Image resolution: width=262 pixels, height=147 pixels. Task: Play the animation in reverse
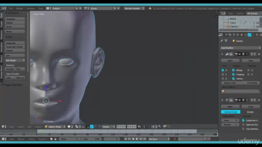133,139
